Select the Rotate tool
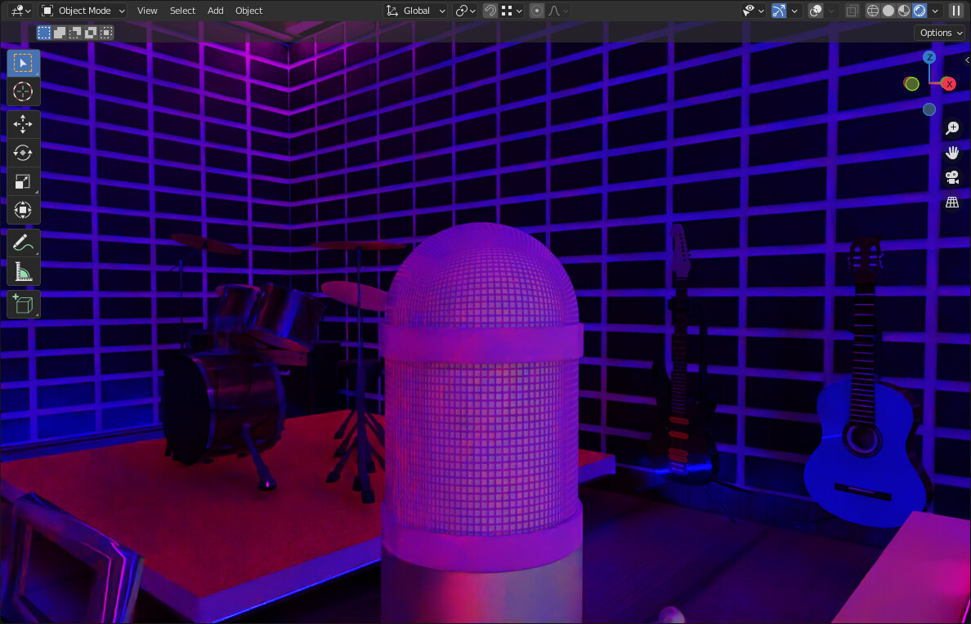Screen dimensions: 971x624 (x=23, y=153)
